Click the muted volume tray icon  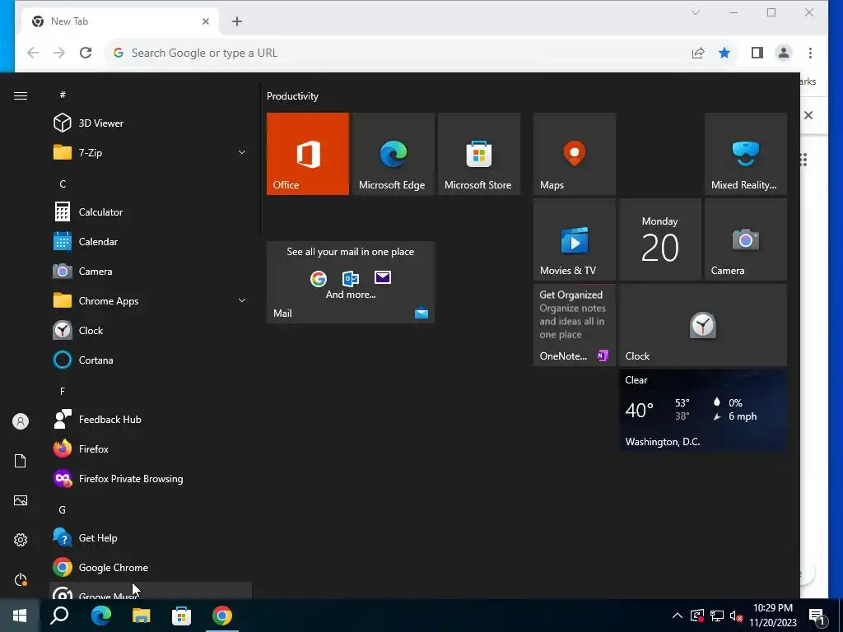pos(737,616)
